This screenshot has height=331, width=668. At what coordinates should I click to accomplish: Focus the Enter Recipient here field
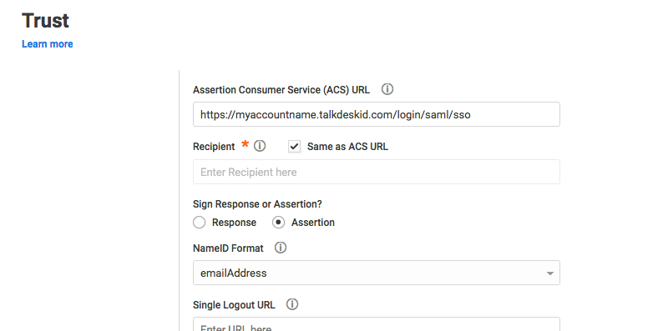377,172
